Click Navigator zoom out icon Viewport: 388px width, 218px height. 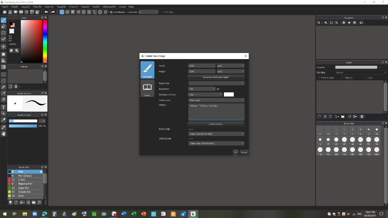click(337, 23)
